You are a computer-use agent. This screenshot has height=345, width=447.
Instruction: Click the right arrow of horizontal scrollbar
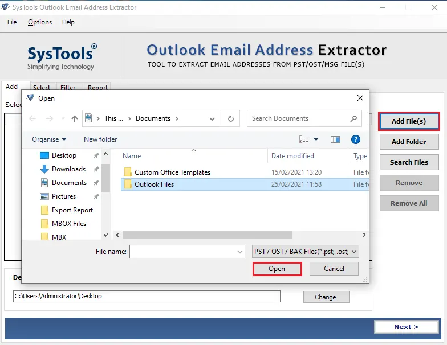click(x=364, y=235)
